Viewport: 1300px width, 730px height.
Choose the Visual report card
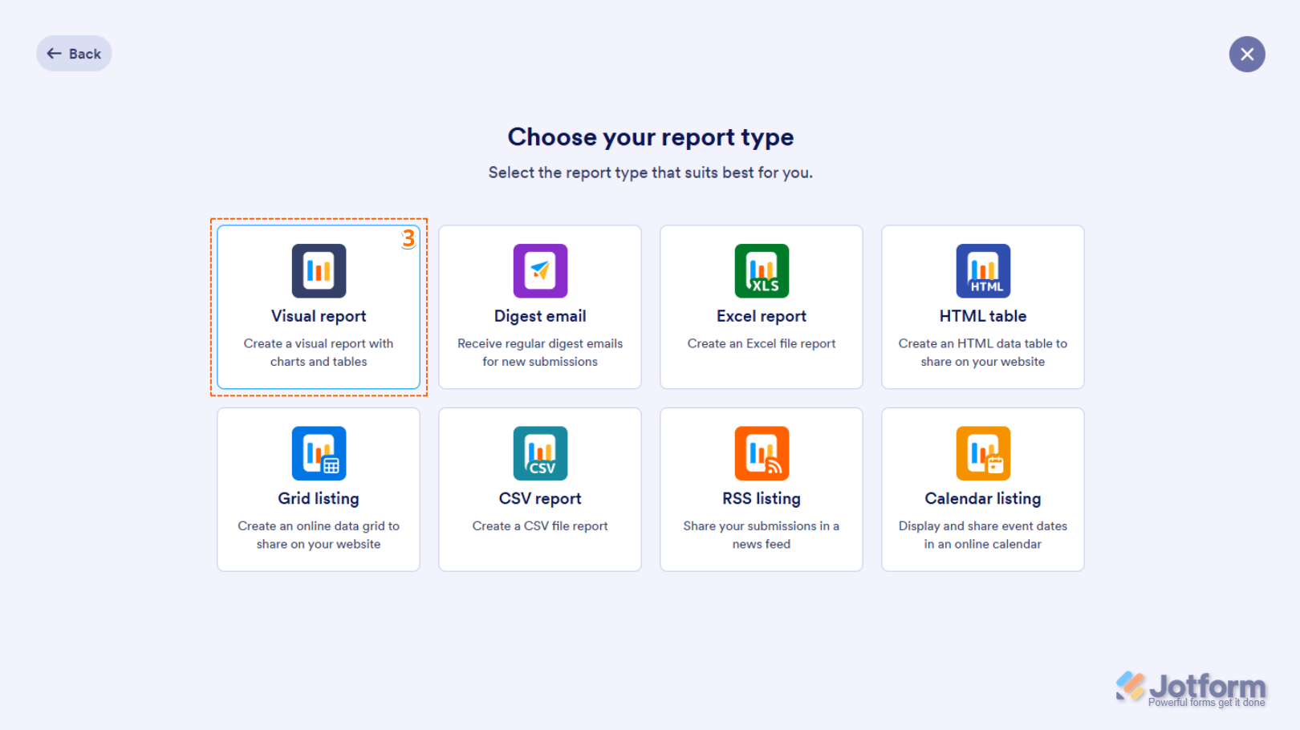(319, 307)
